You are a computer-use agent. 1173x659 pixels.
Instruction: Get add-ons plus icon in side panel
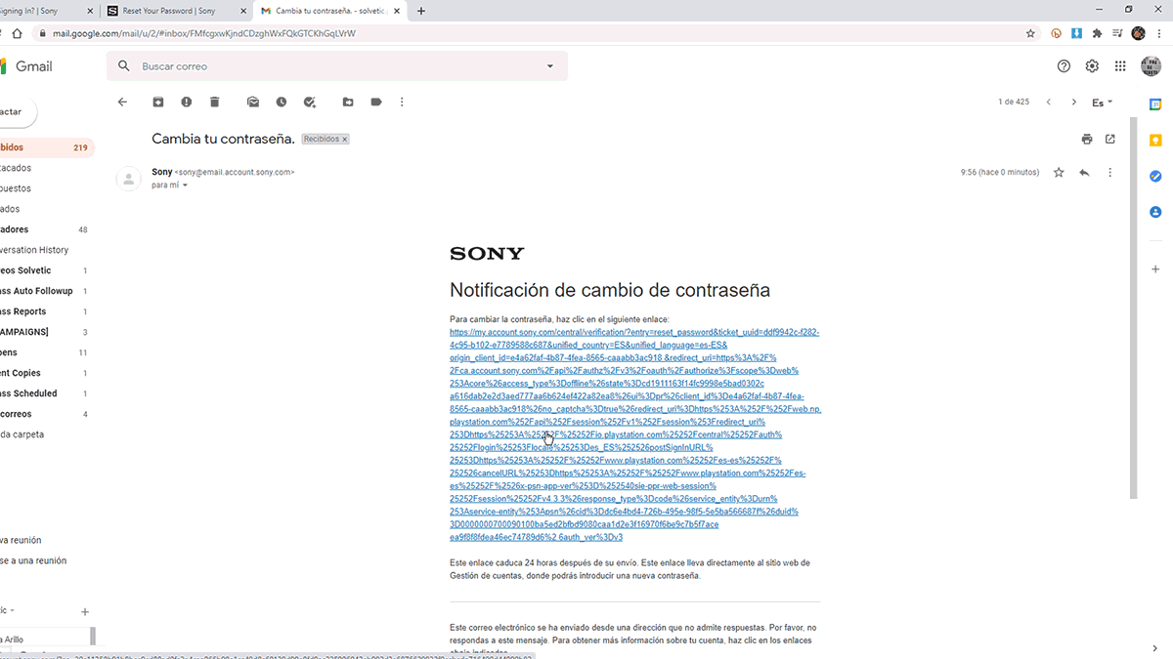1155,268
